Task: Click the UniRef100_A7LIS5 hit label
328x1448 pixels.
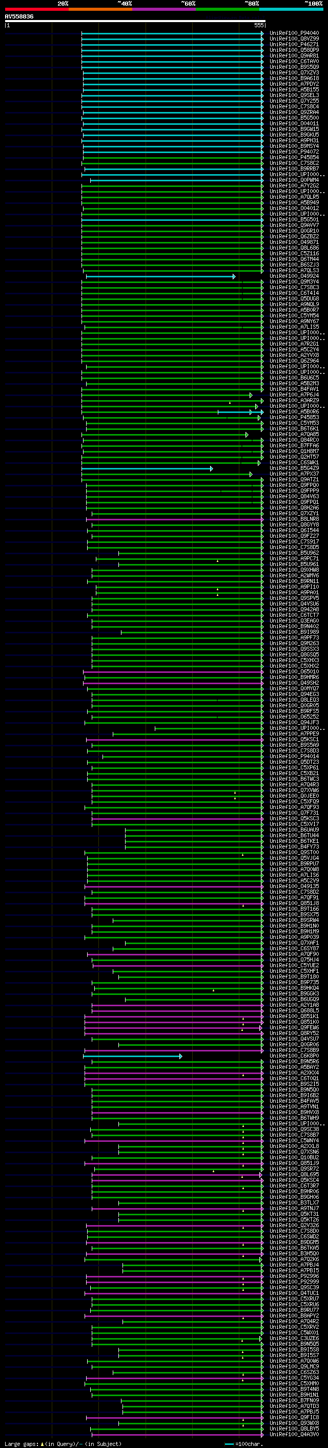Action: [294, 327]
